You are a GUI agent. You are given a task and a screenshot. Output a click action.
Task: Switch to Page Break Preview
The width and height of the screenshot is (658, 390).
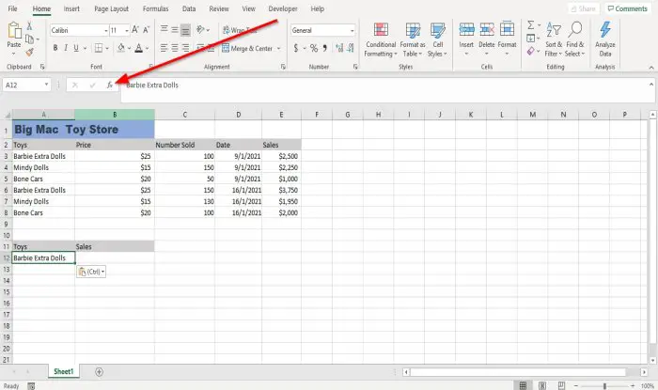(561, 386)
